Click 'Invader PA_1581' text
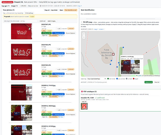The width and height of the screenshot is (161, 135). point(87,98)
